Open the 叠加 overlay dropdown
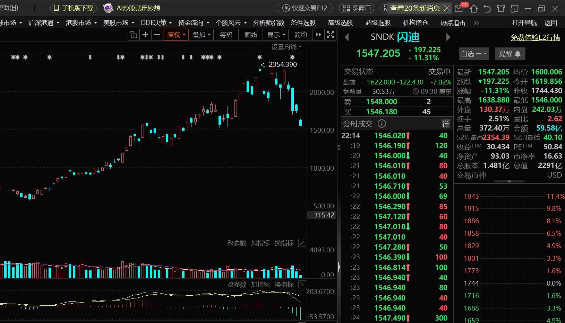Image resolution: width=565 pixels, height=323 pixels. pyautogui.click(x=202, y=35)
